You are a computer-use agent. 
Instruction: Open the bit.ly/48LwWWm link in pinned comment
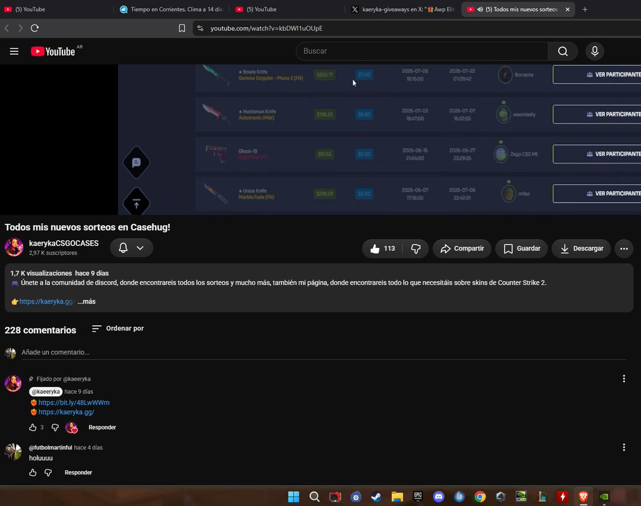point(74,403)
